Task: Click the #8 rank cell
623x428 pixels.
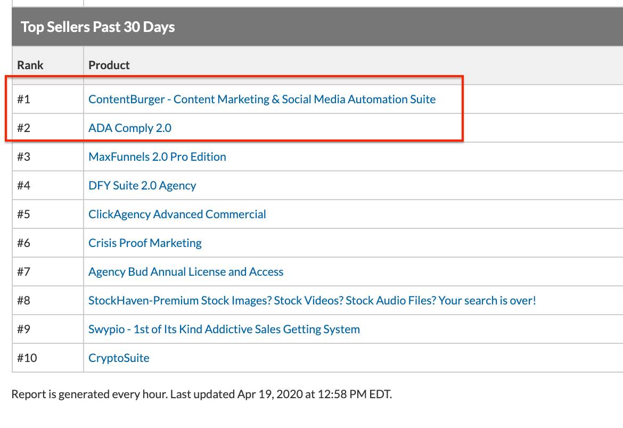Action: pyautogui.click(x=24, y=300)
